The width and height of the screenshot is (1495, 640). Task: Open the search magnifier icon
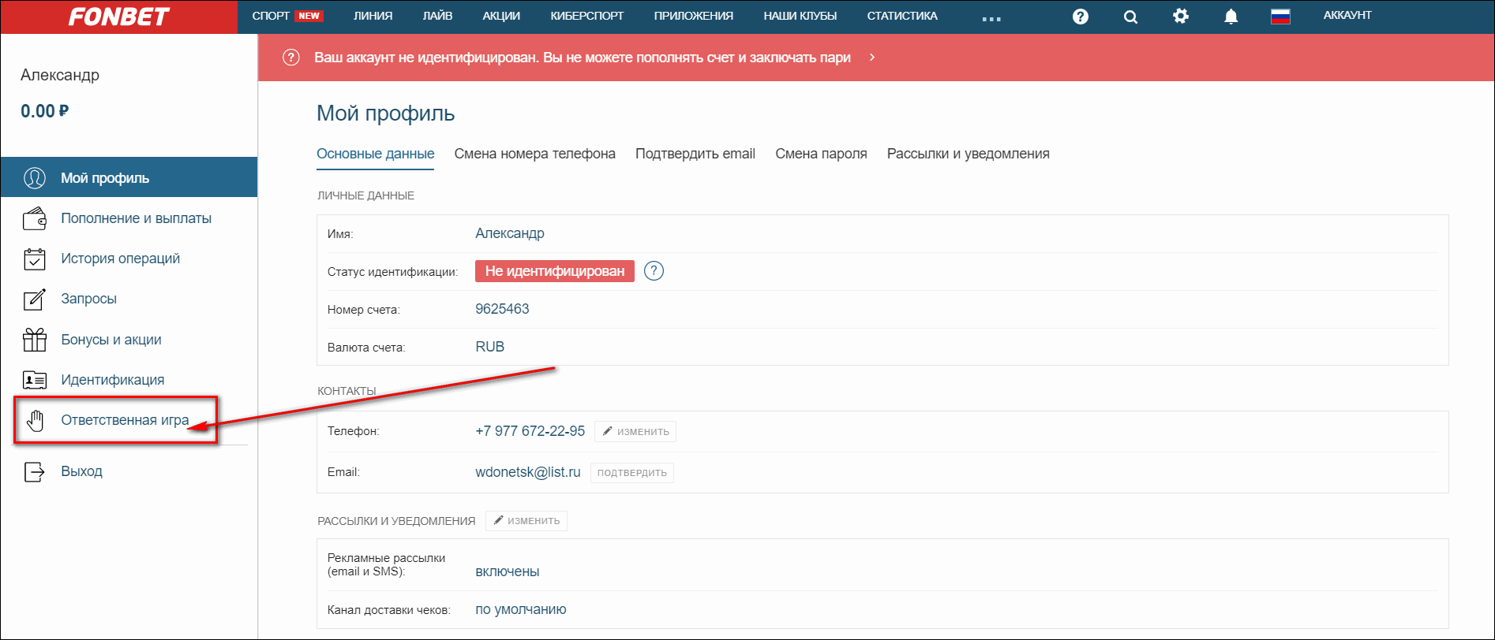[1130, 17]
